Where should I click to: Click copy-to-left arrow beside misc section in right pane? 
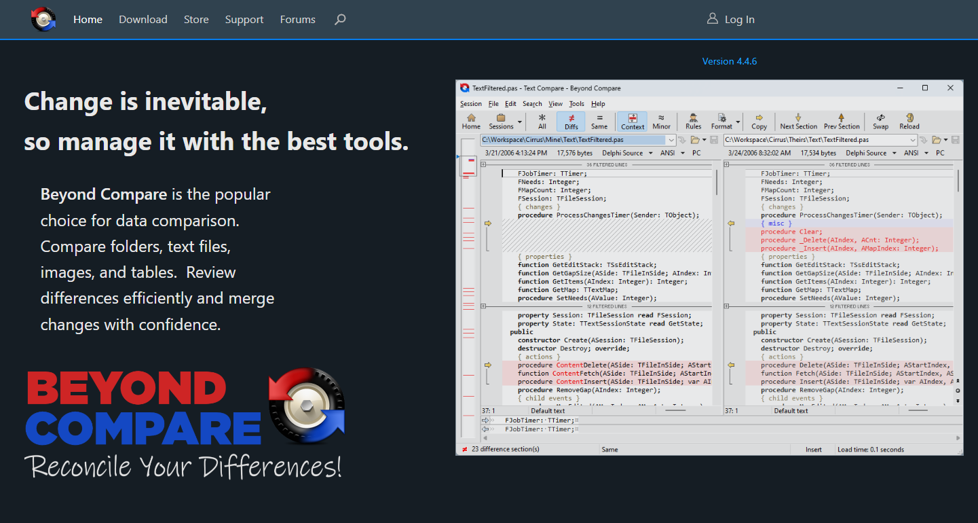731,223
